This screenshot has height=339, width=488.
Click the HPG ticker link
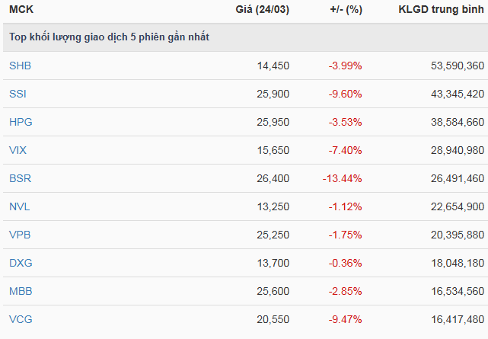click(21, 122)
